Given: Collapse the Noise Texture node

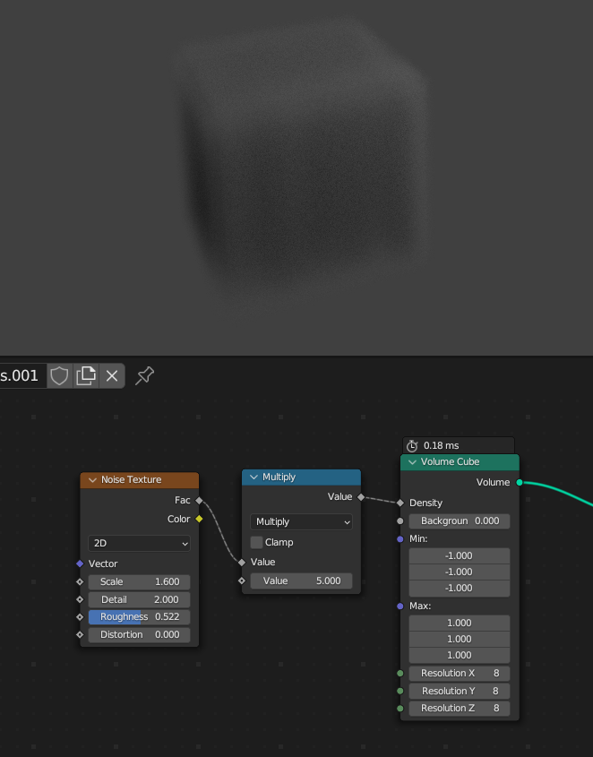Looking at the screenshot, I should (92, 480).
